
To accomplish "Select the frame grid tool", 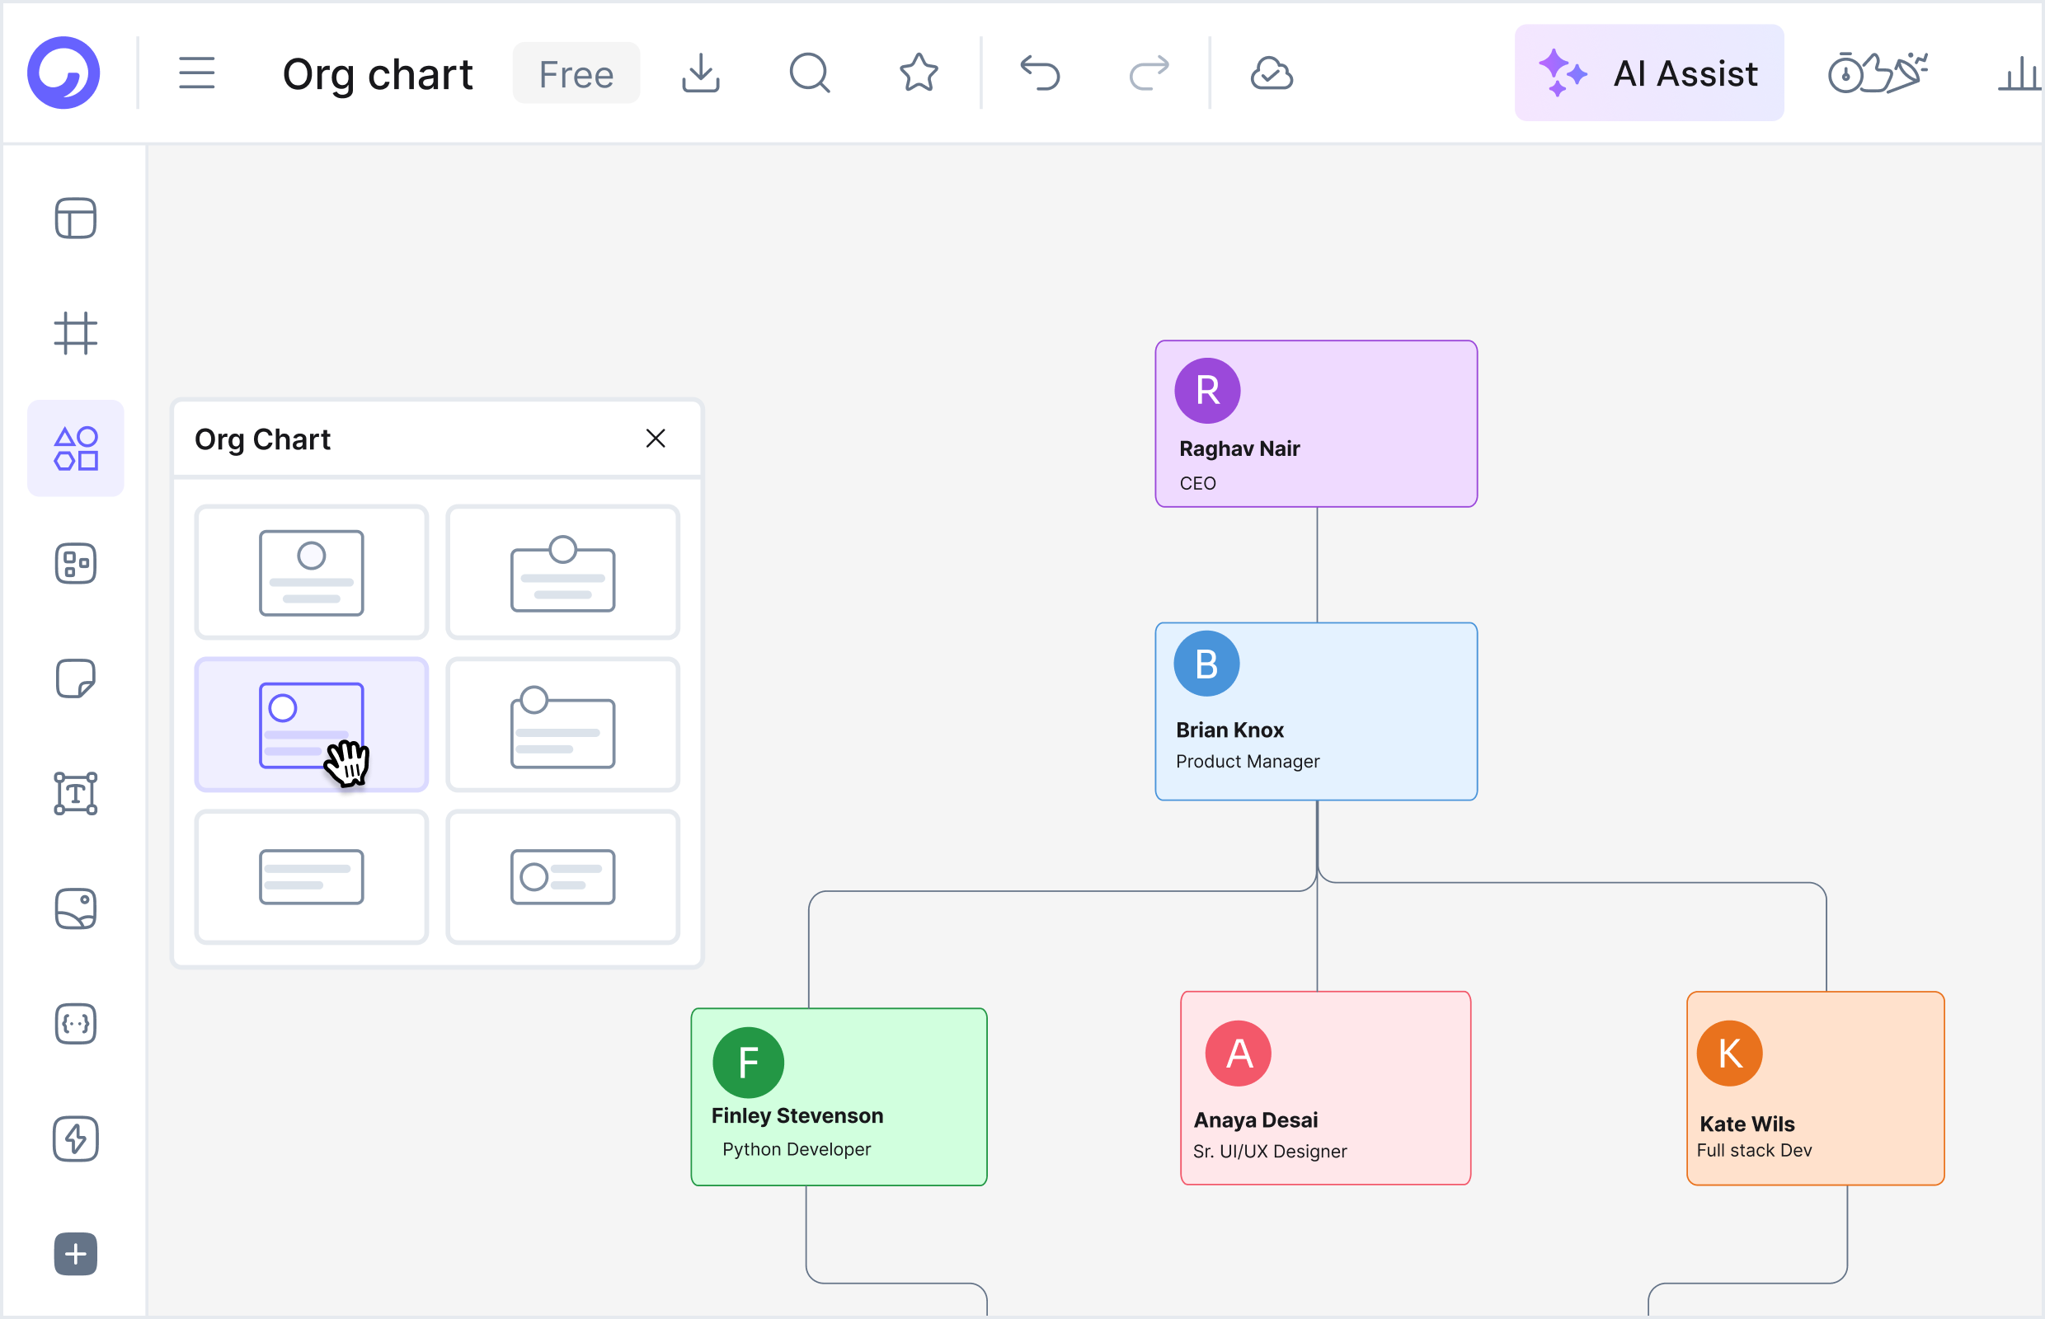I will pyautogui.click(x=75, y=333).
